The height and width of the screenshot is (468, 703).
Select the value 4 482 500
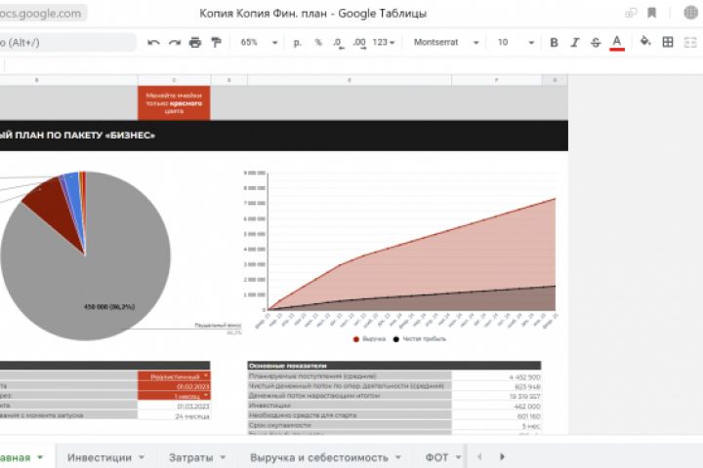click(x=496, y=377)
